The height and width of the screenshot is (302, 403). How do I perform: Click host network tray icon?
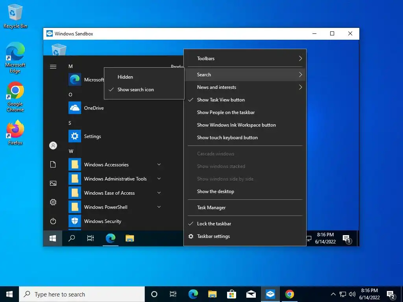[343, 294]
